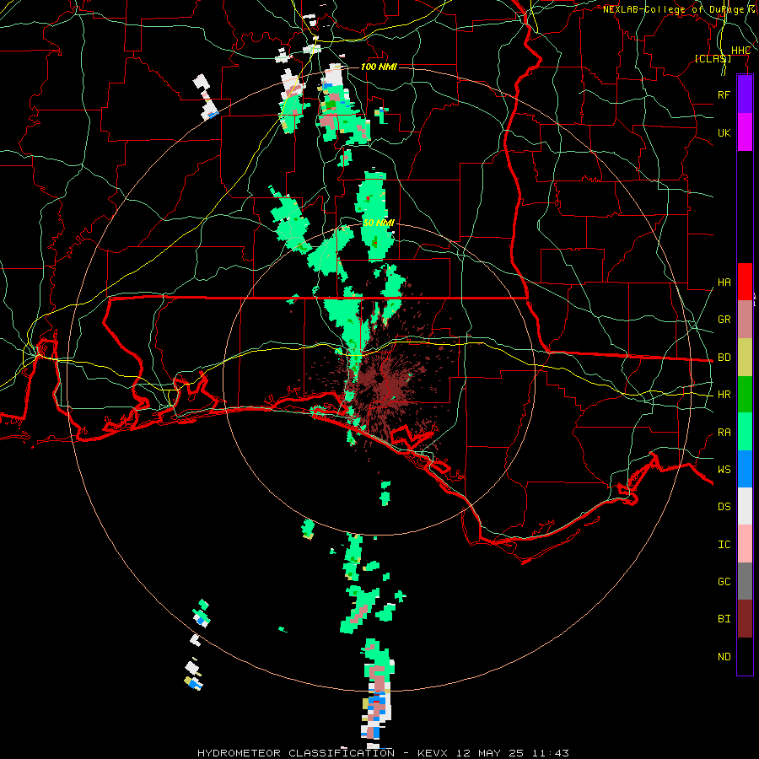The image size is (759, 759).
Task: Select the IC pink legend swatch
Action: pyautogui.click(x=745, y=544)
